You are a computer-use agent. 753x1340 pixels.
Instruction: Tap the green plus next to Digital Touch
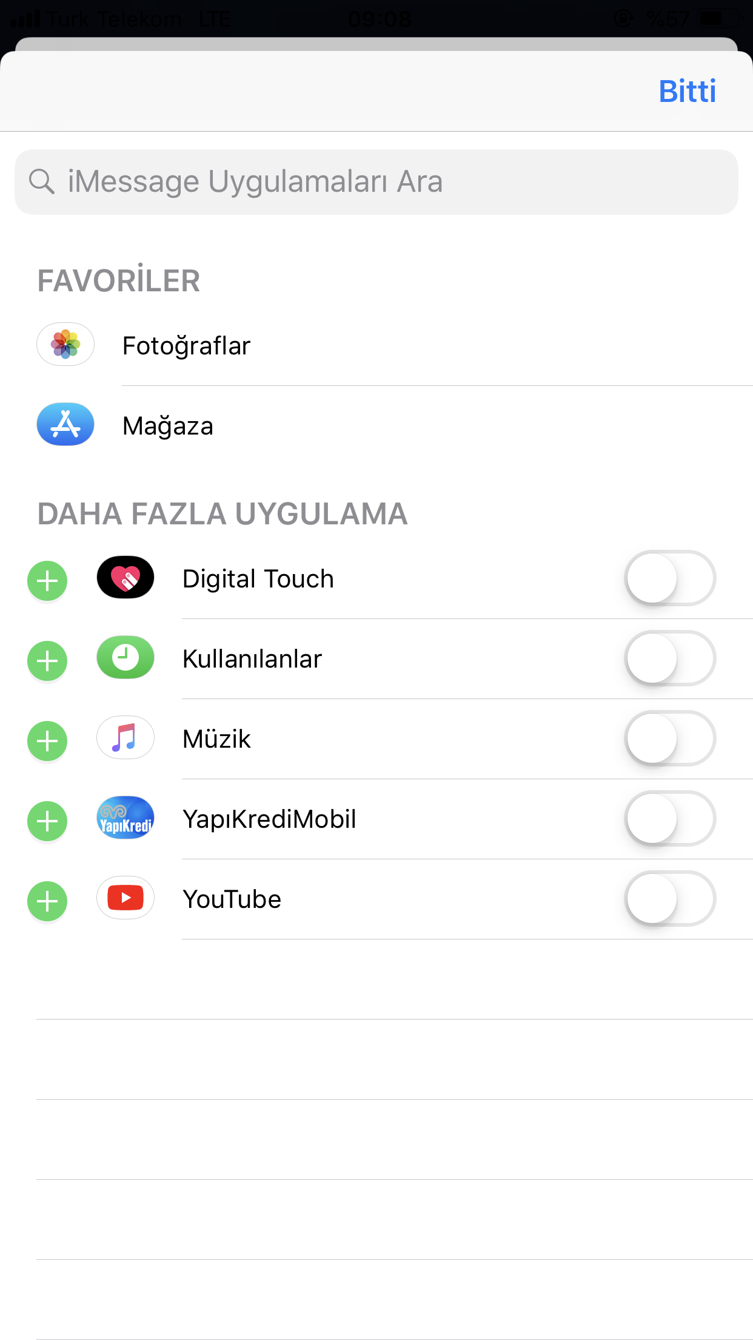[47, 581]
